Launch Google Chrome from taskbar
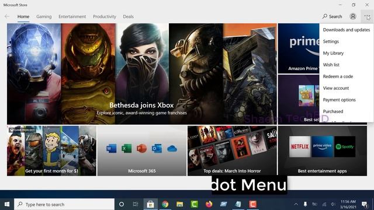Viewport: 374px width, 210px height. [x=165, y=204]
